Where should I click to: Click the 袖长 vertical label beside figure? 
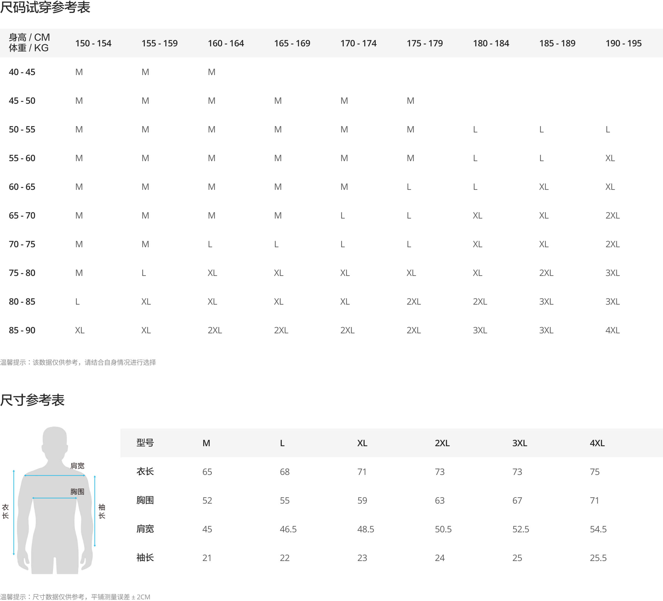tap(102, 511)
